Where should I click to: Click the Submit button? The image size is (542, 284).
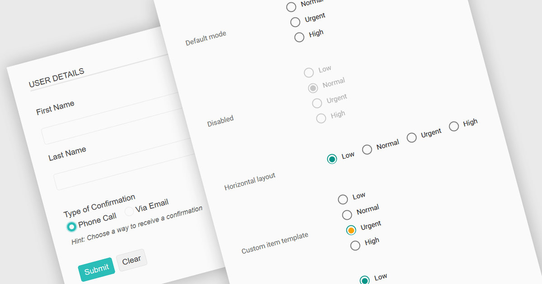(x=97, y=270)
